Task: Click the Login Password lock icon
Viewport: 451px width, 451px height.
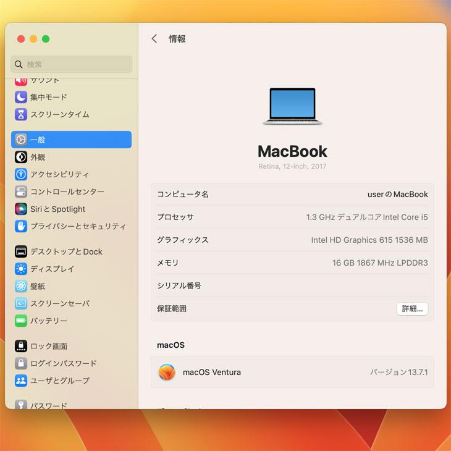Action: pos(21,363)
